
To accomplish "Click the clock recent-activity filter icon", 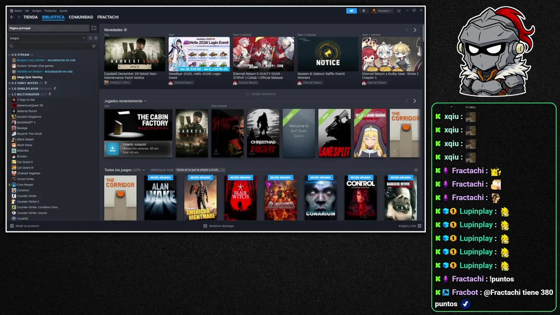I will point(90,38).
